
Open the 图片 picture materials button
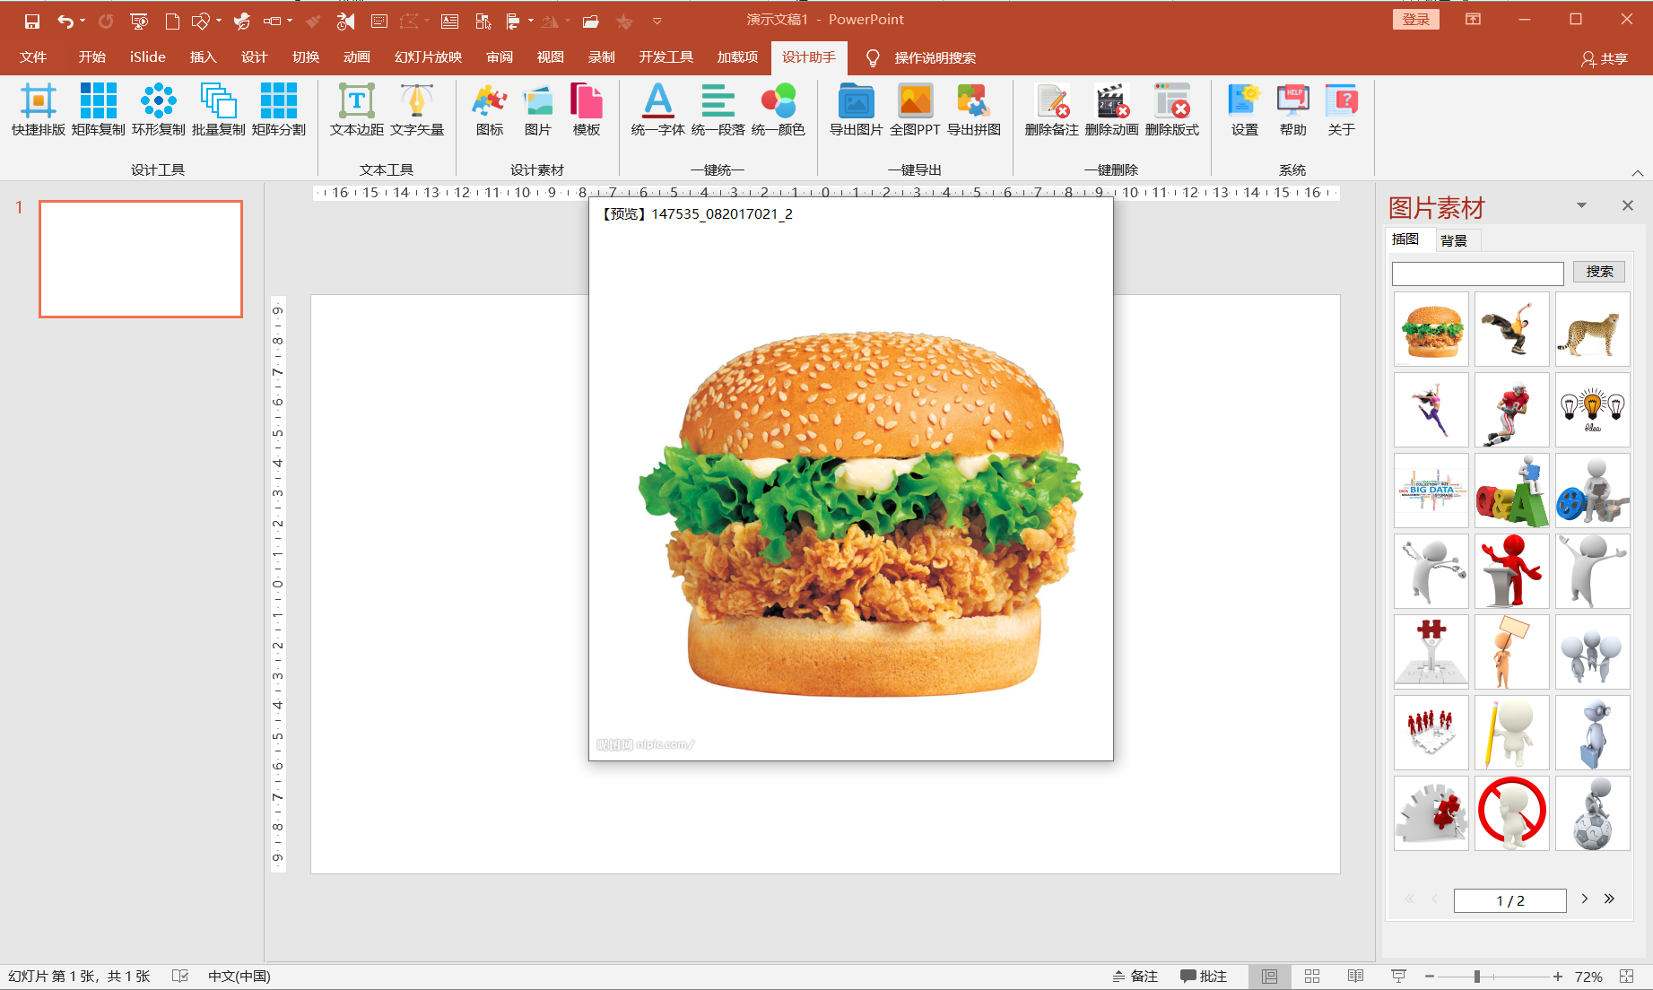[538, 109]
